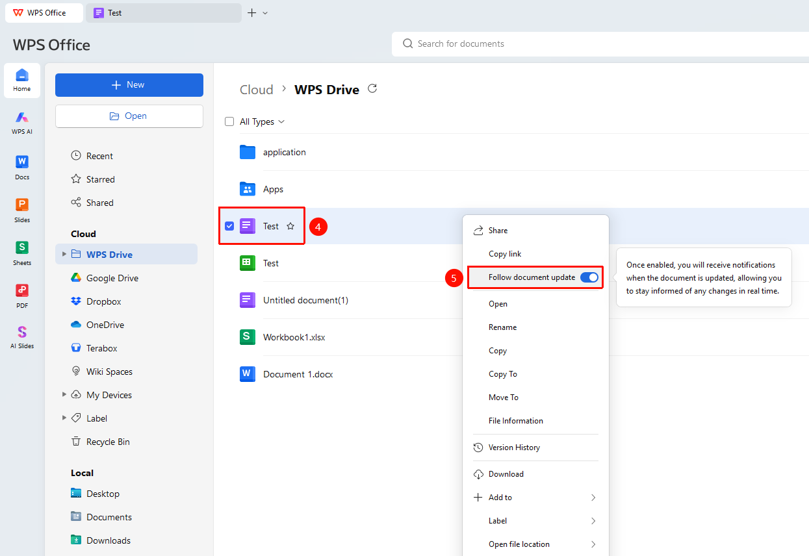The height and width of the screenshot is (556, 809).
Task: Open Docs from the left rail
Action: tap(22, 167)
